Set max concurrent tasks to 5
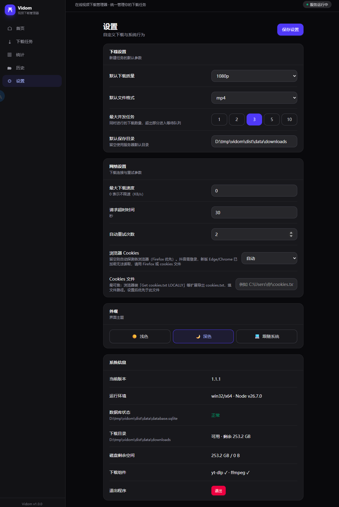Viewport: 339px width, 507px height. [272, 120]
